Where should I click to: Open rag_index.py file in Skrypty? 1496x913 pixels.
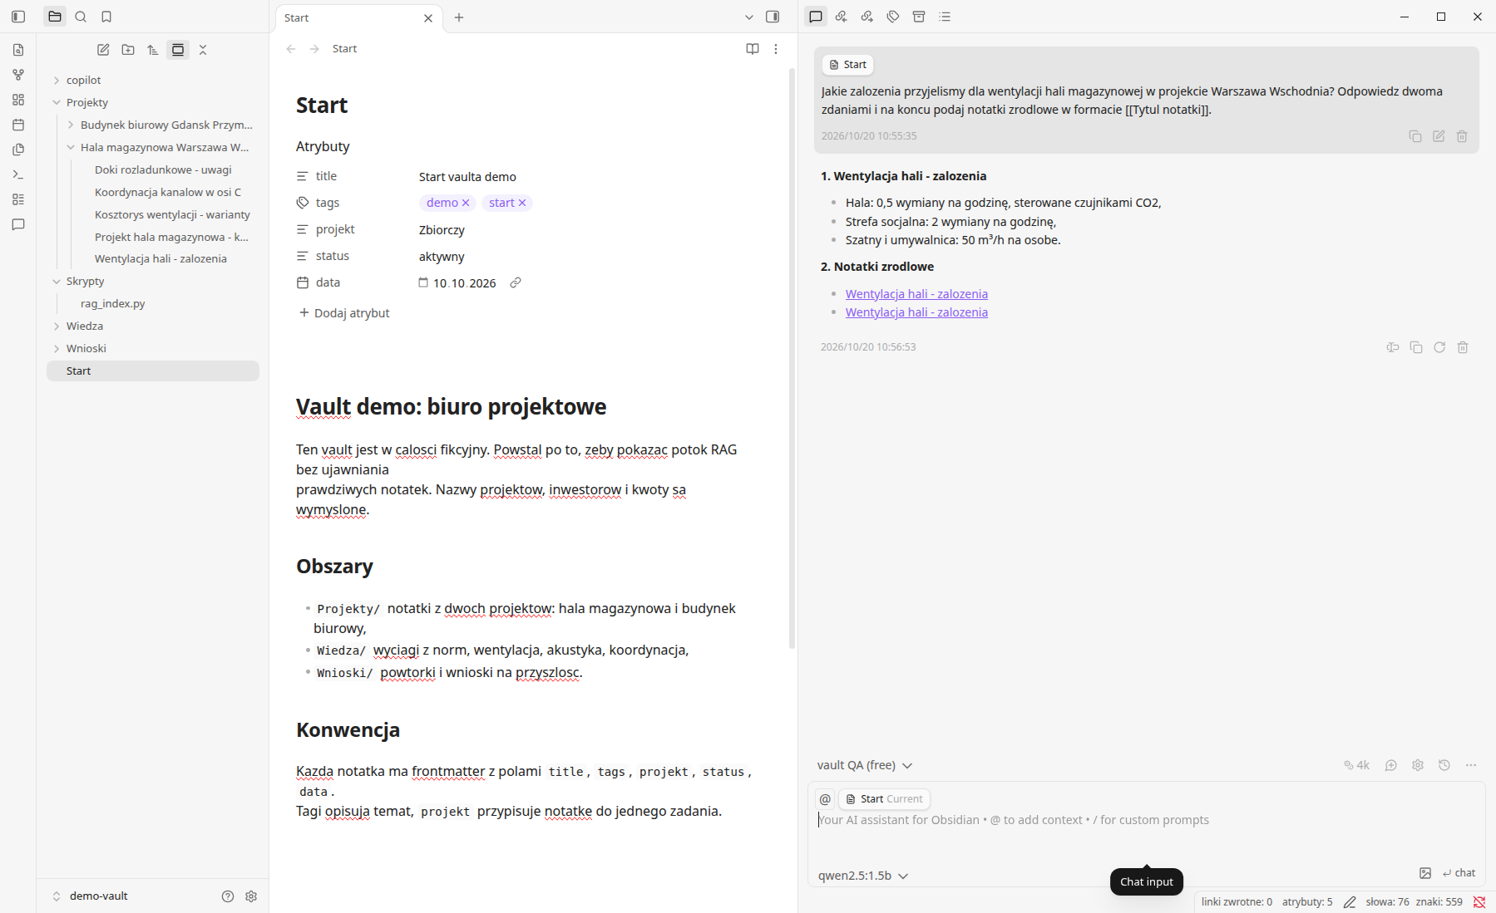point(112,304)
